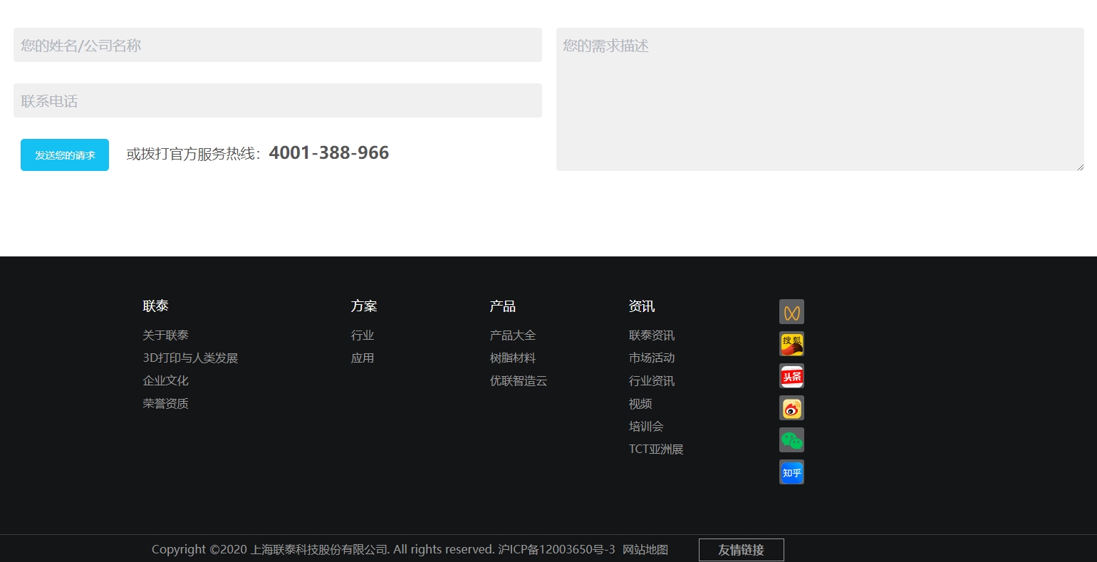Open the 产品大全 link under 产品

point(512,335)
